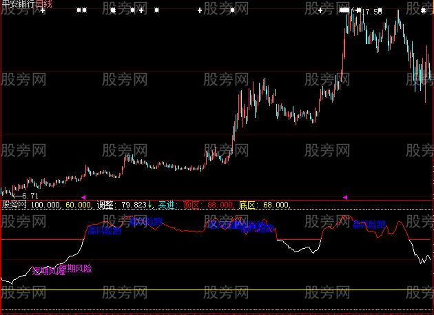Select the leftmost white plus marker at top

pos(43,11)
